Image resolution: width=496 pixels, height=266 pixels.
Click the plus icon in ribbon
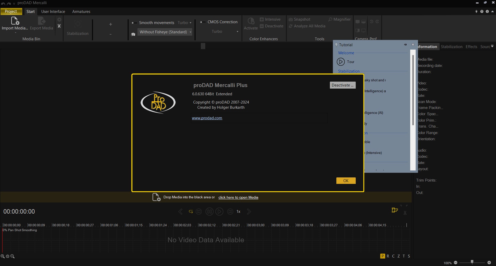pyautogui.click(x=111, y=24)
